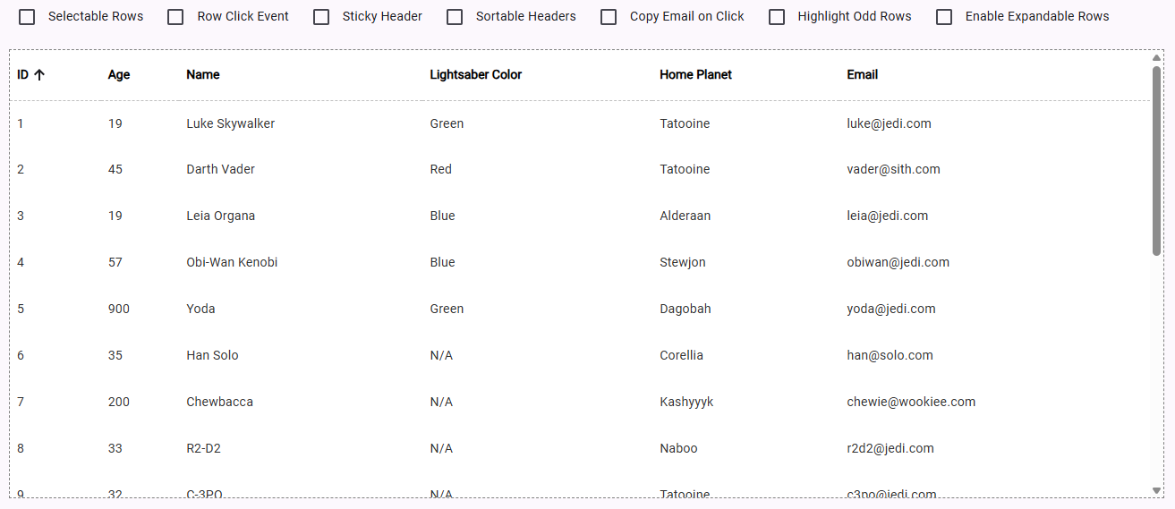Click the ID sort ascending arrow icon
Screen dimensions: 1175x509
click(39, 75)
